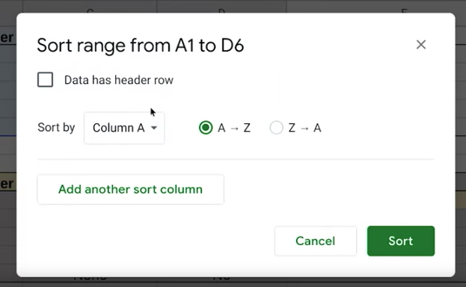Click the 'Sort range from A1 to D6' title
466x287 pixels.
141,46
